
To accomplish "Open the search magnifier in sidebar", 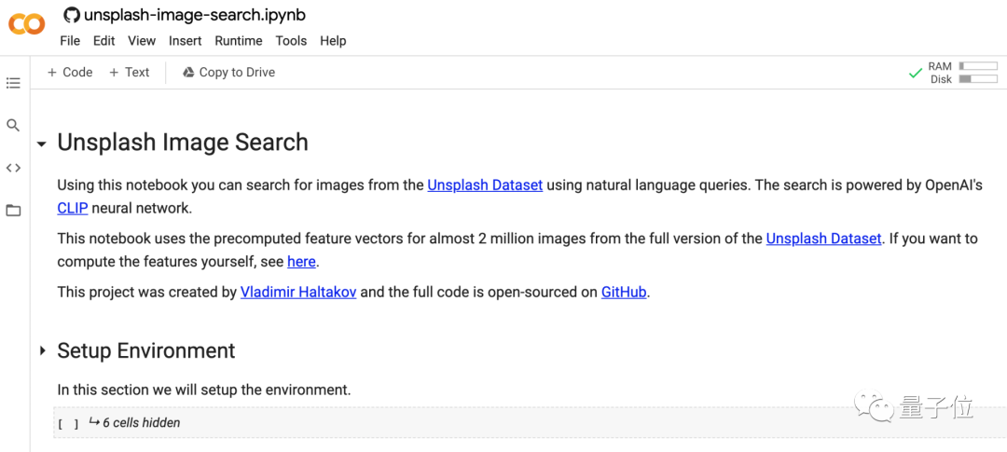I will pyautogui.click(x=13, y=125).
